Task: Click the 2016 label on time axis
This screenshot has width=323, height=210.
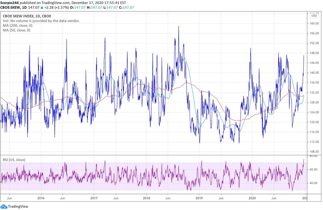Action: point(41,198)
